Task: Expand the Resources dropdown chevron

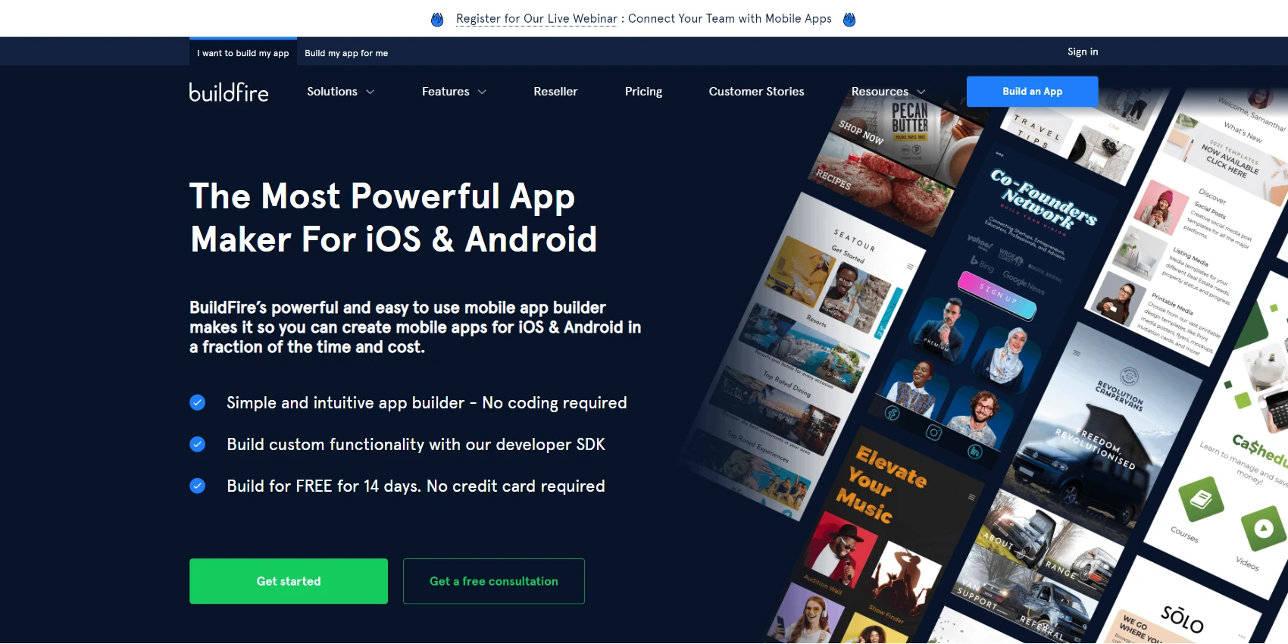Action: point(921,92)
